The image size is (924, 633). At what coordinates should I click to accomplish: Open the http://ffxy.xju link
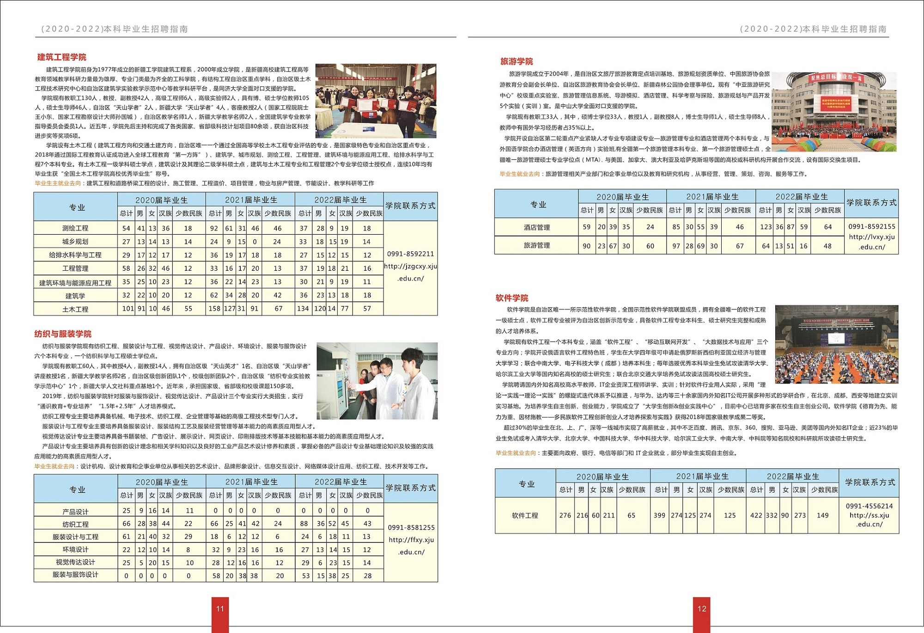(x=411, y=540)
